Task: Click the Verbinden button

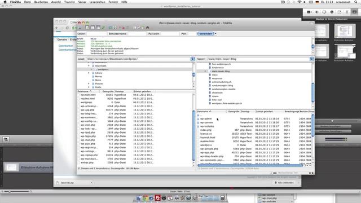Action: 205,34
